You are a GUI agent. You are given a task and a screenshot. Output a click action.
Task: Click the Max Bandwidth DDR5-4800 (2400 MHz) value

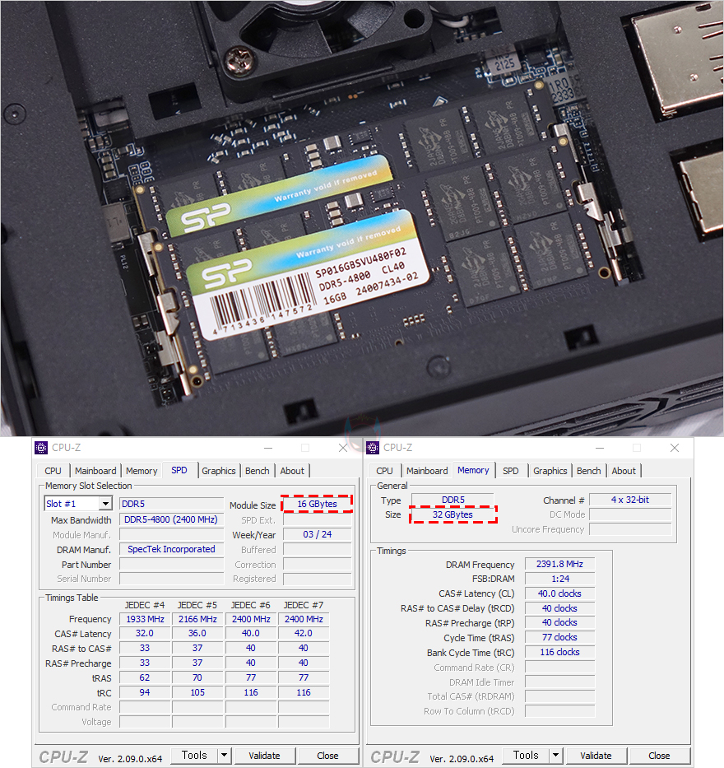[171, 519]
